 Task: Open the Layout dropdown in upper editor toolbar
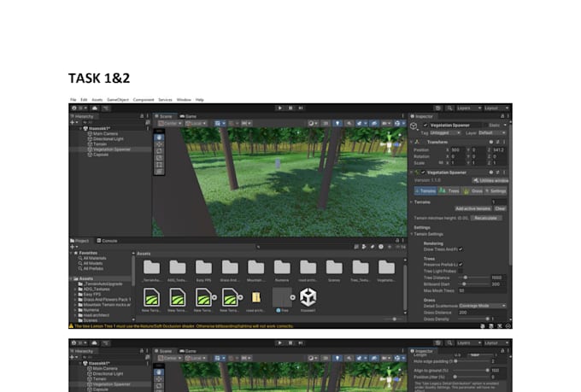496,108
